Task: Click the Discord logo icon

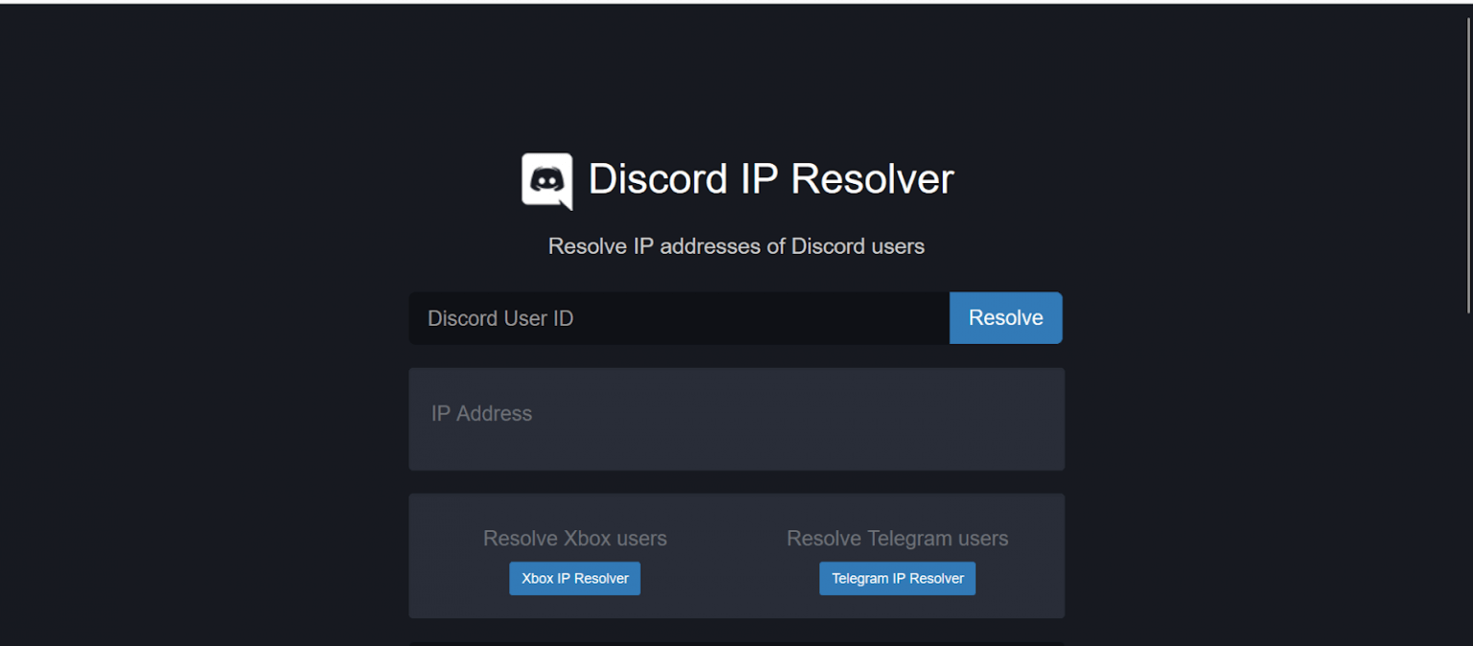Action: [547, 180]
